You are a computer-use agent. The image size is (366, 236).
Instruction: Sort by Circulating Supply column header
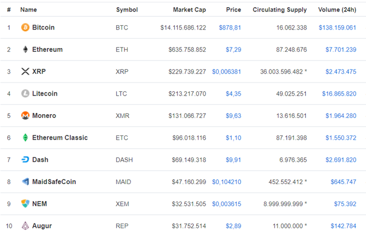coord(280,10)
